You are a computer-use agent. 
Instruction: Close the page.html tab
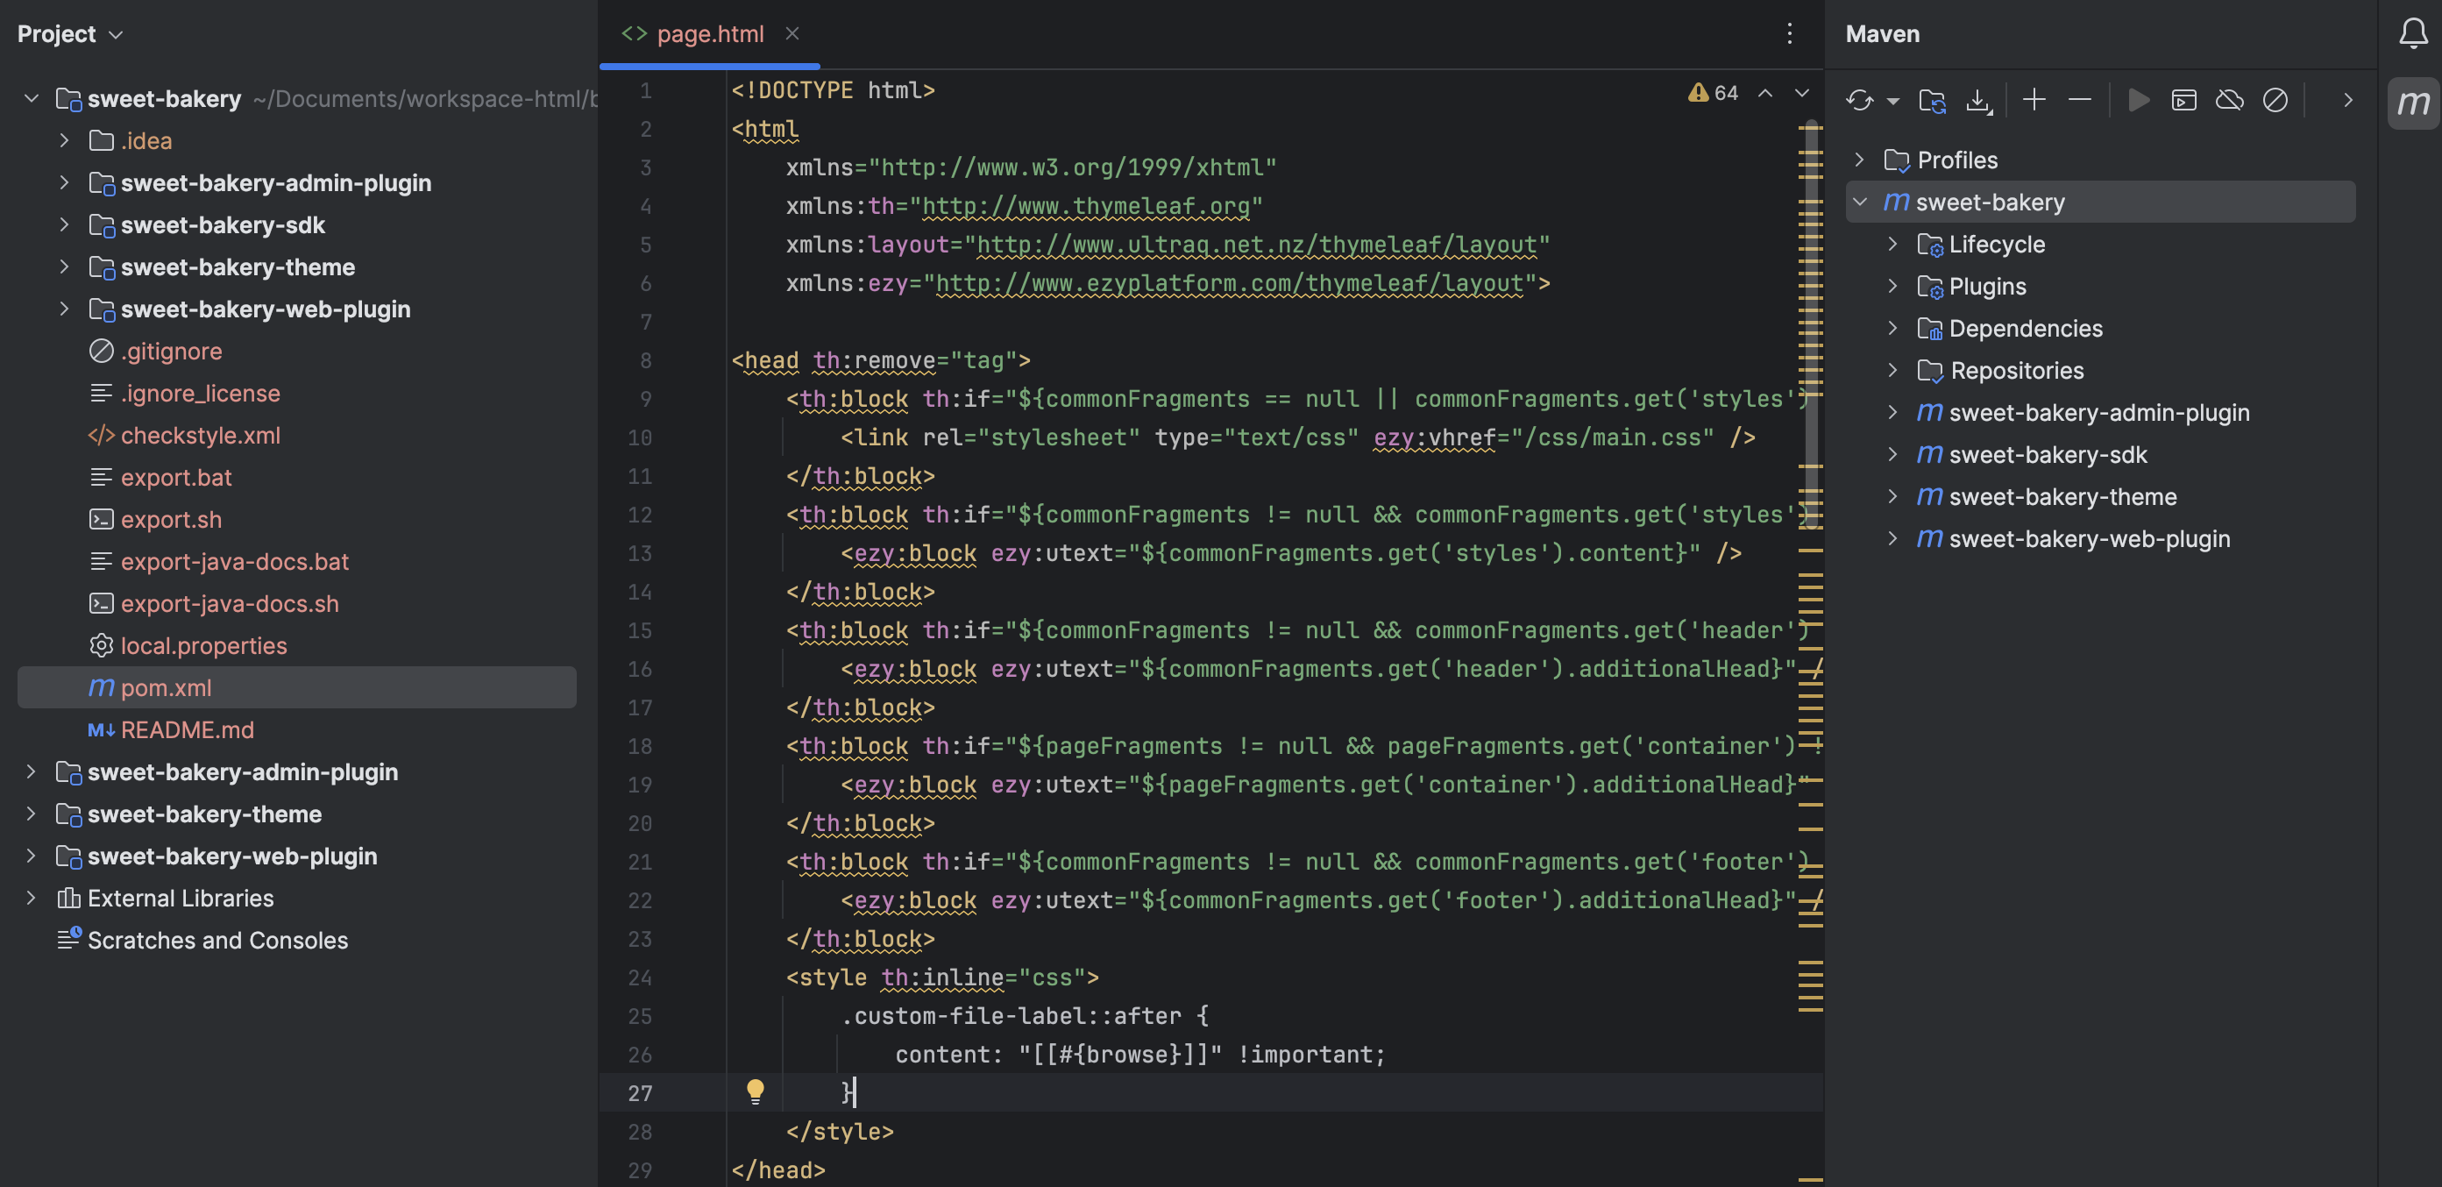pyautogui.click(x=792, y=34)
